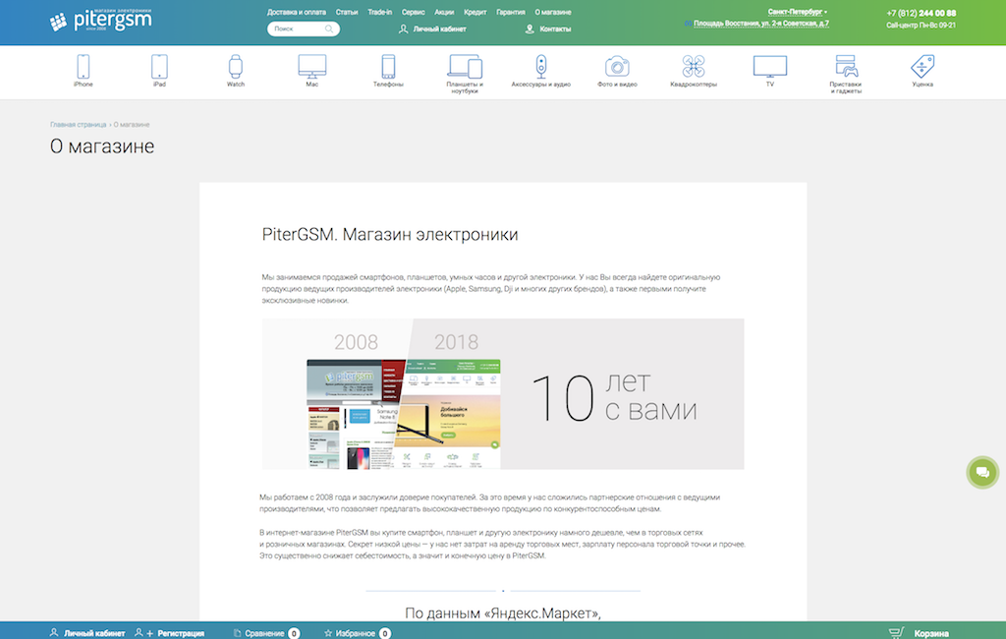This screenshot has width=1006, height=639.
Task: Open the Акции menu item
Action: [x=444, y=12]
